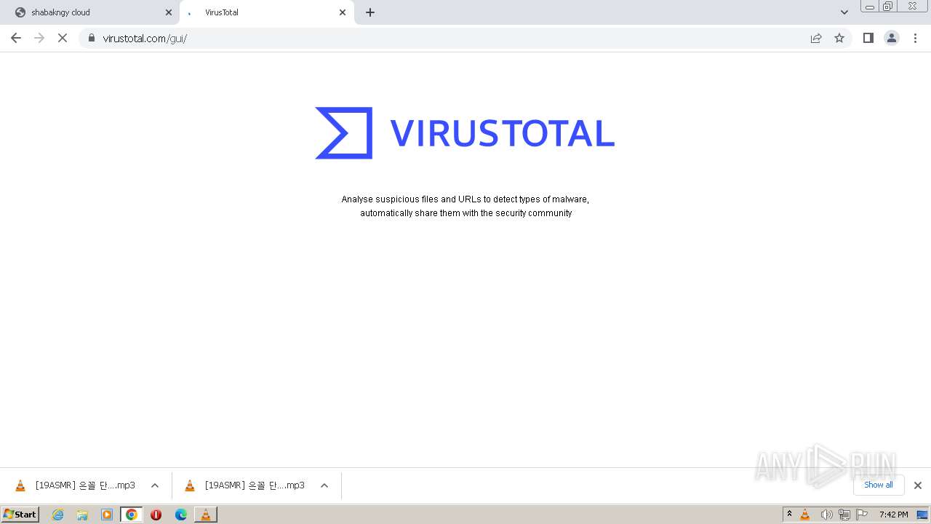This screenshot has height=524, width=931.
Task: Share this page from address bar
Action: pyautogui.click(x=816, y=38)
